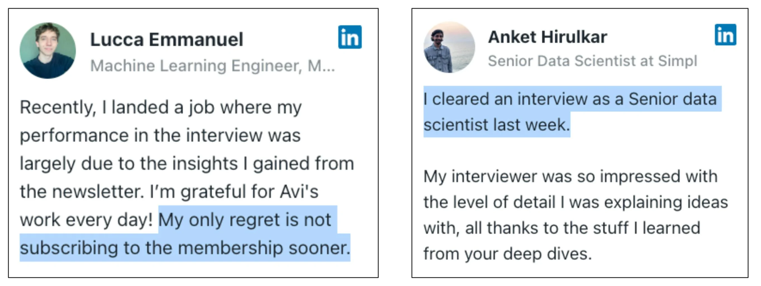The width and height of the screenshot is (761, 286).
Task: Click highlighted line "subscribing to the membership sooner"
Action: 185,248
